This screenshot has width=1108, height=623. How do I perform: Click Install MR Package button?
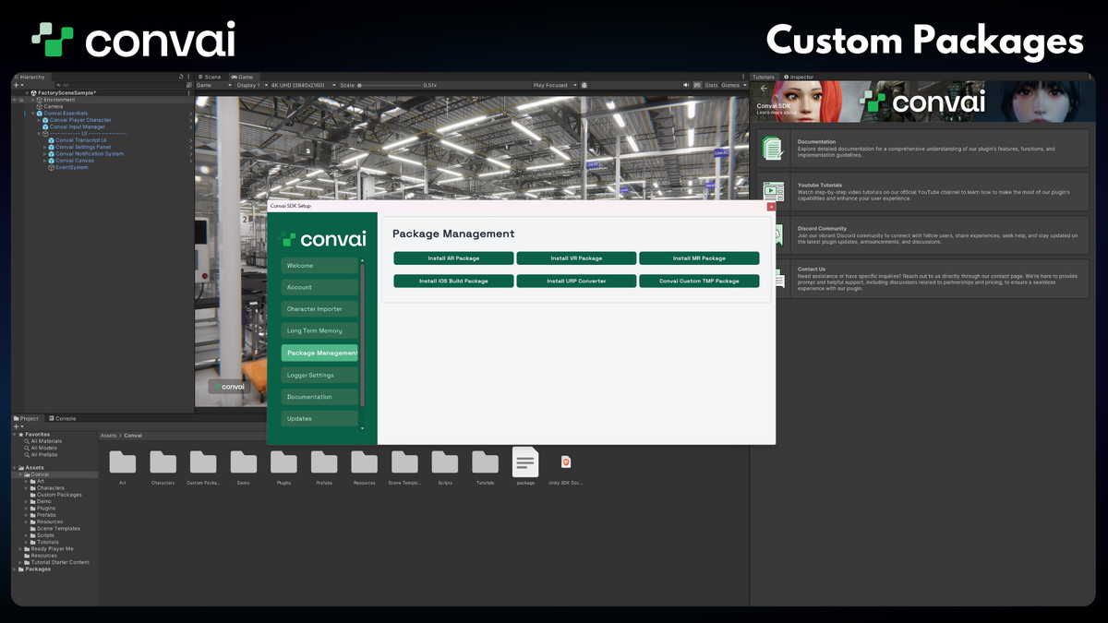click(x=699, y=258)
